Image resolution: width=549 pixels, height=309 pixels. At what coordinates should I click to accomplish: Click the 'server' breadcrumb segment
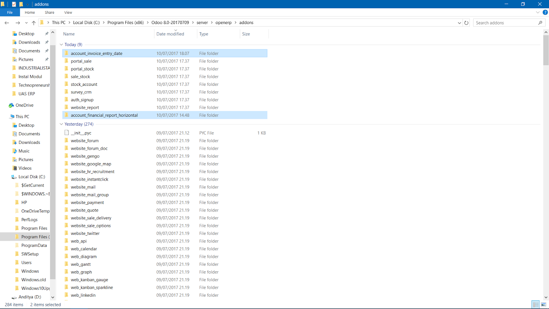point(202,23)
